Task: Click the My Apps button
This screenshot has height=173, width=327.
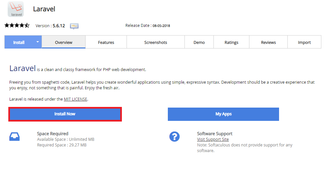Action: (x=223, y=114)
